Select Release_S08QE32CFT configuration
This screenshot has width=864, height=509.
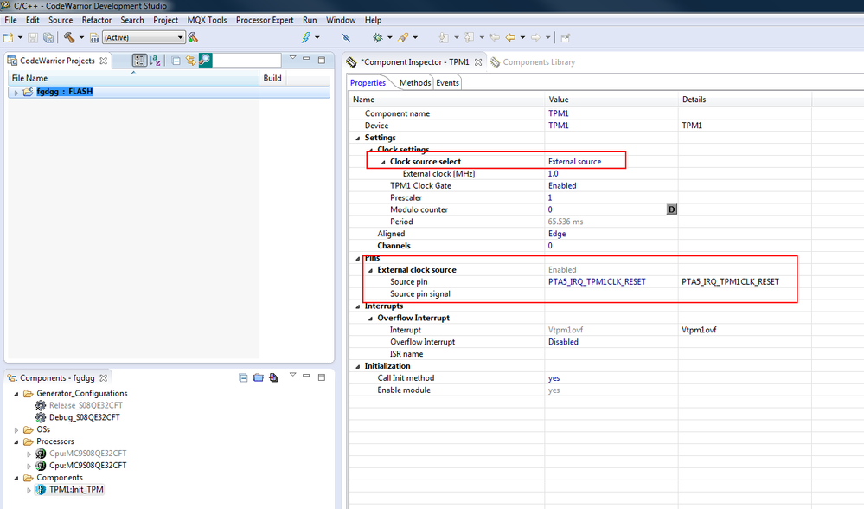(x=86, y=405)
